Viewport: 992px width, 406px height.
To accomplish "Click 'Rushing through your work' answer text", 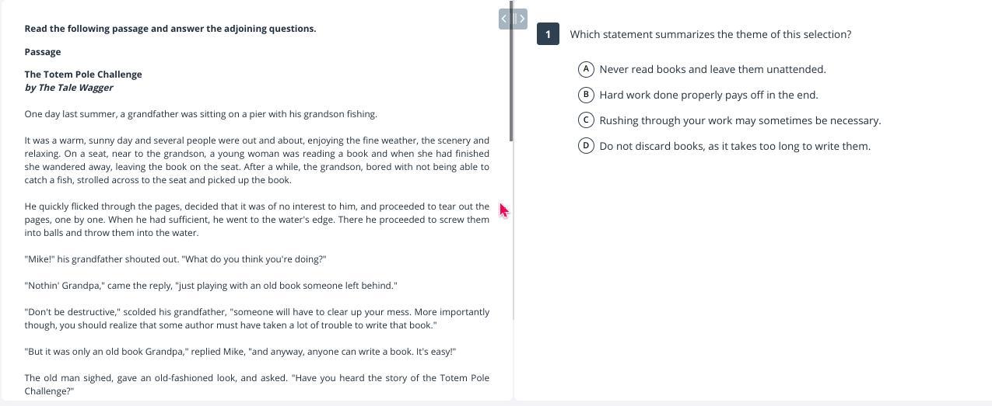I will point(739,120).
